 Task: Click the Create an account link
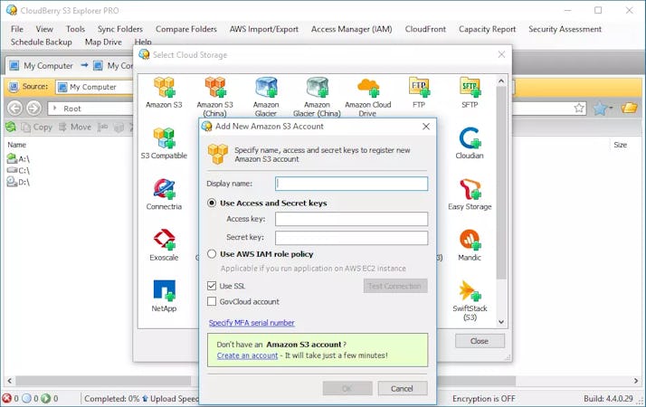point(247,355)
